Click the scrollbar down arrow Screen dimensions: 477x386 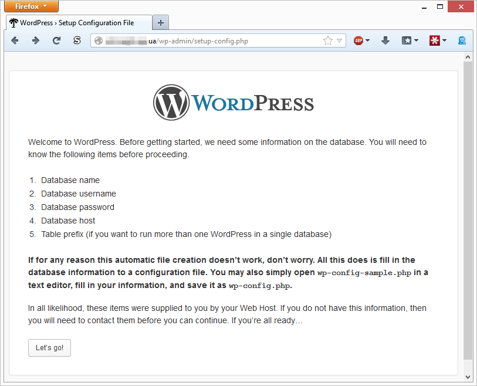(468, 377)
